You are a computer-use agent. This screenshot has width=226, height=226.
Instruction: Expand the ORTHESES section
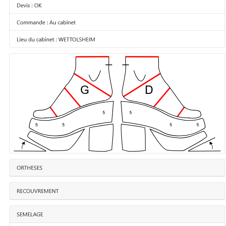pyautogui.click(x=117, y=168)
